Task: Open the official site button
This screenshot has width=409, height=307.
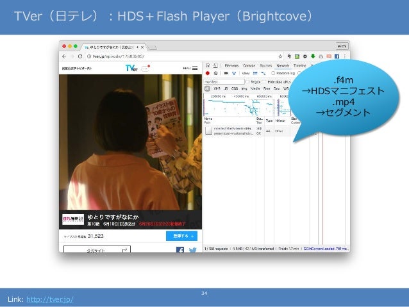Action: pos(97,249)
